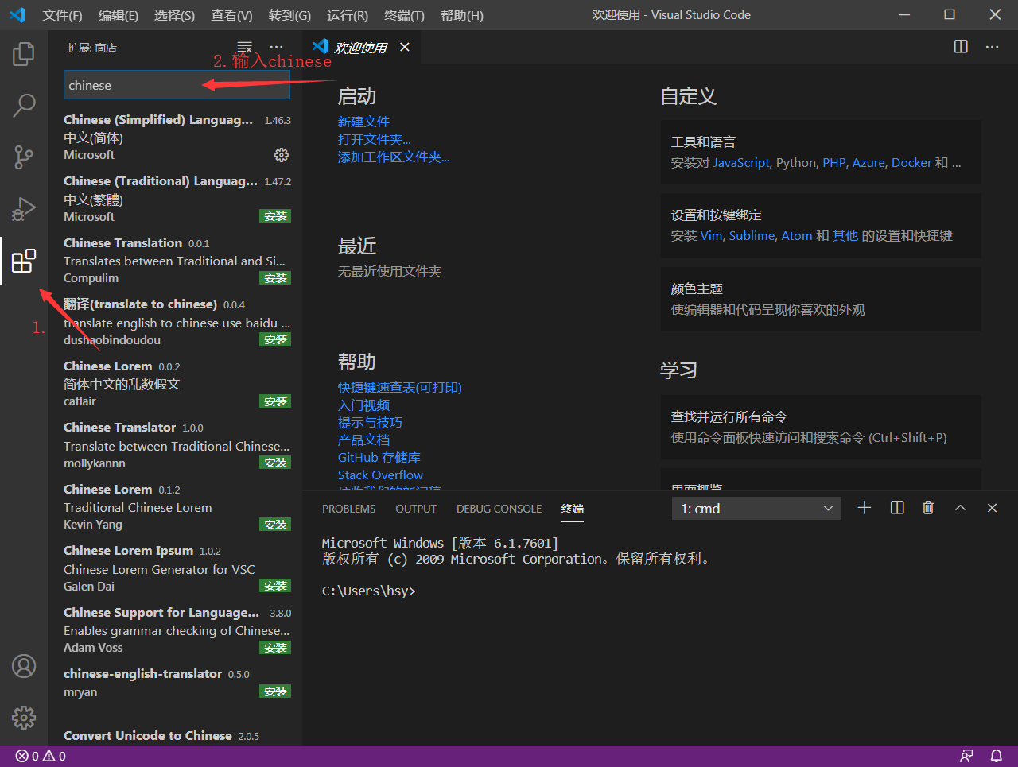Open the Extensions view icon
Image resolution: width=1018 pixels, height=767 pixels.
coord(24,260)
